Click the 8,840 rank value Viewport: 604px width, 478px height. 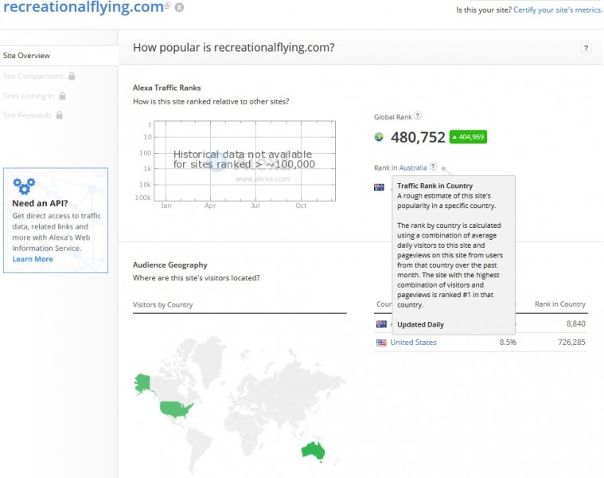[x=576, y=323]
